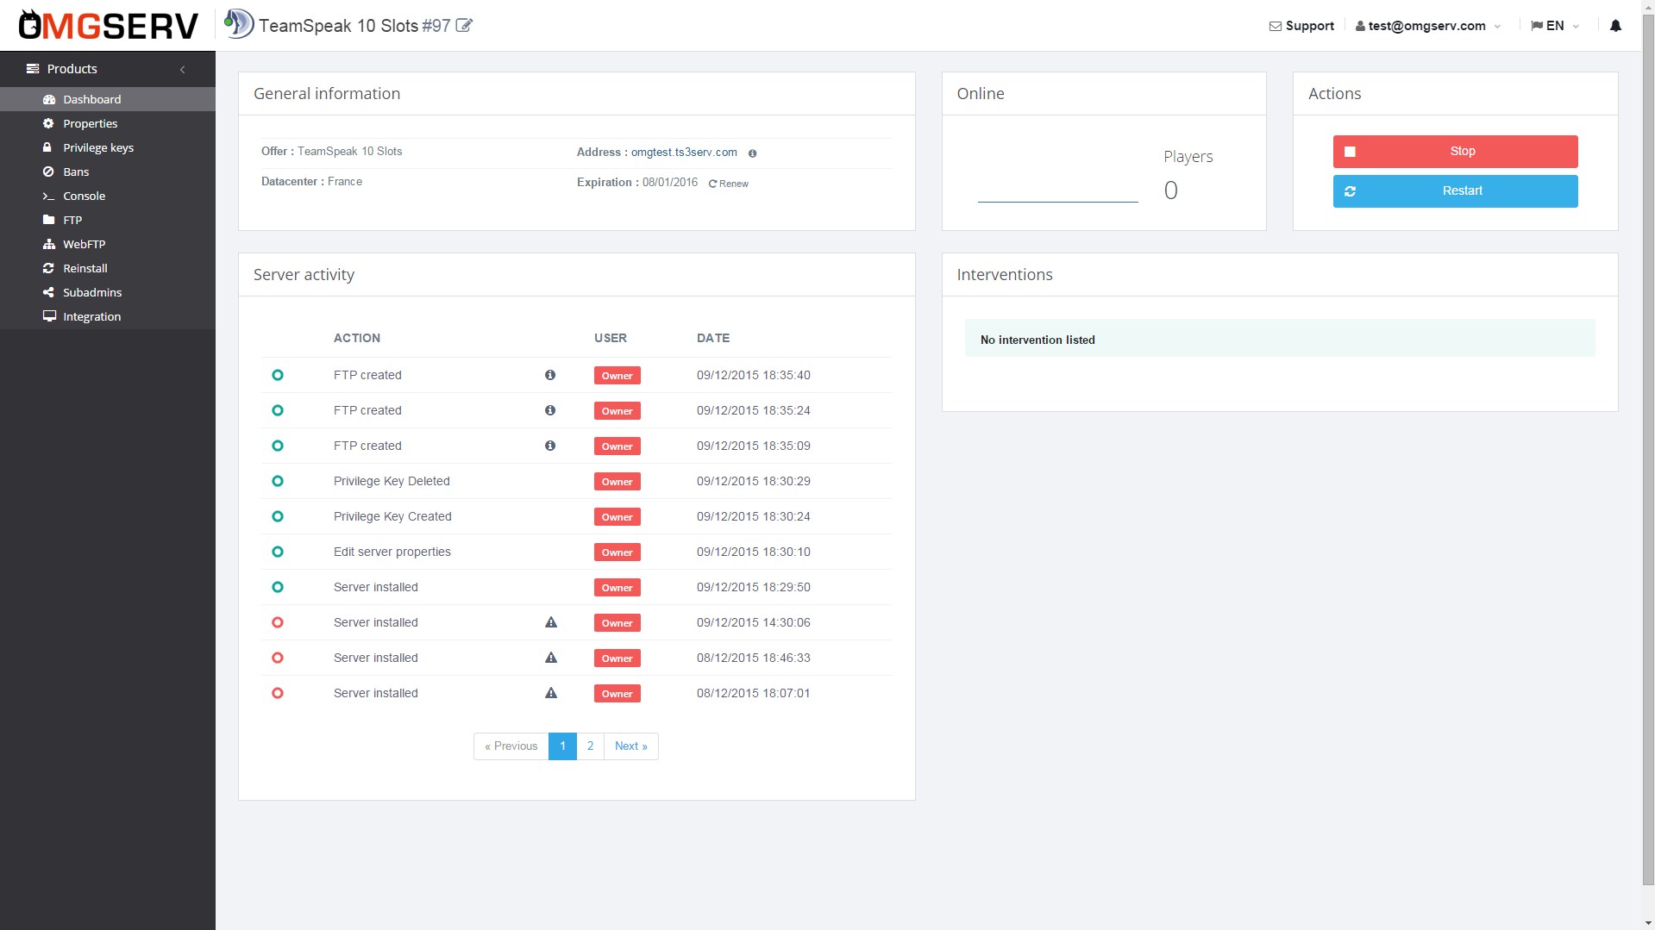1655x930 pixels.
Task: Stop the server
Action: point(1455,152)
